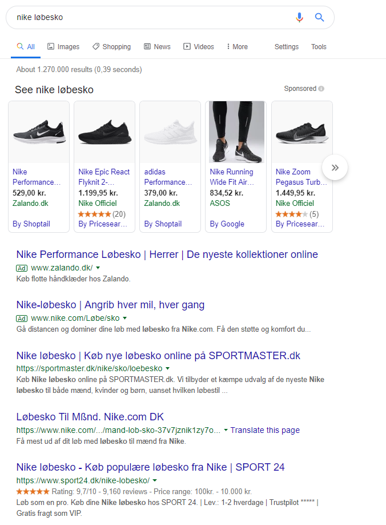
Task: Expand dropdown arrow next to www.zalando.dk ad
Action: point(98,268)
